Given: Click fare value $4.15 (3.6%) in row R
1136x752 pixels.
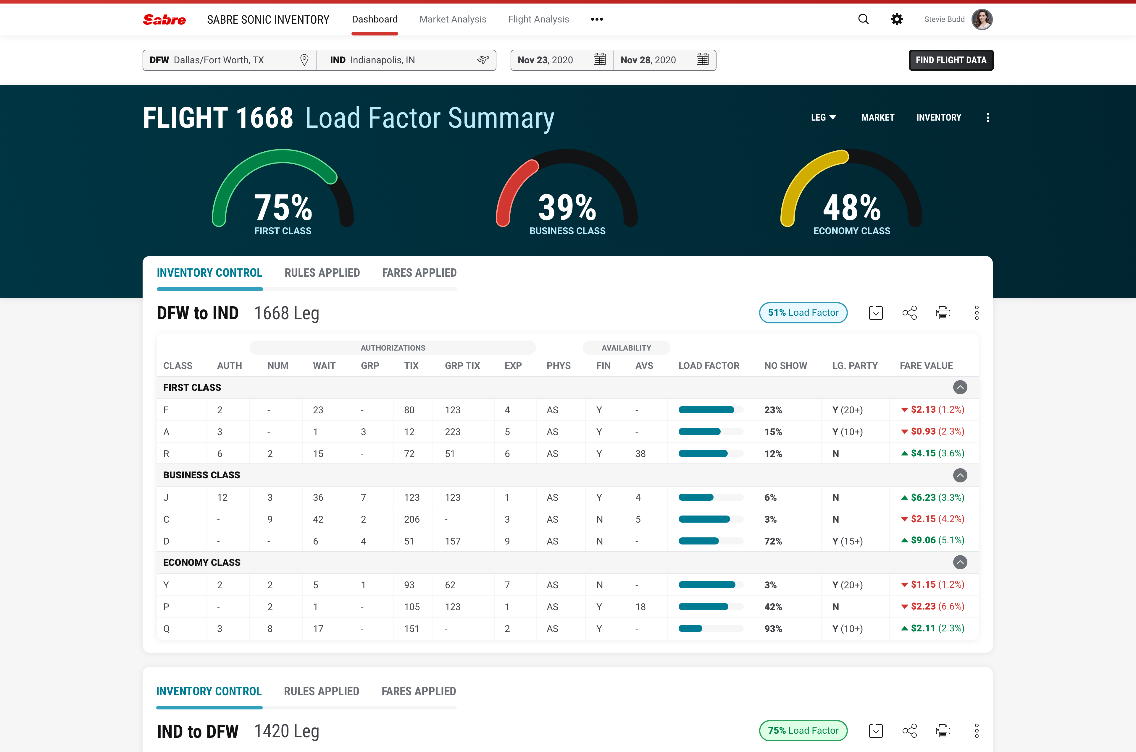Looking at the screenshot, I should (x=932, y=453).
